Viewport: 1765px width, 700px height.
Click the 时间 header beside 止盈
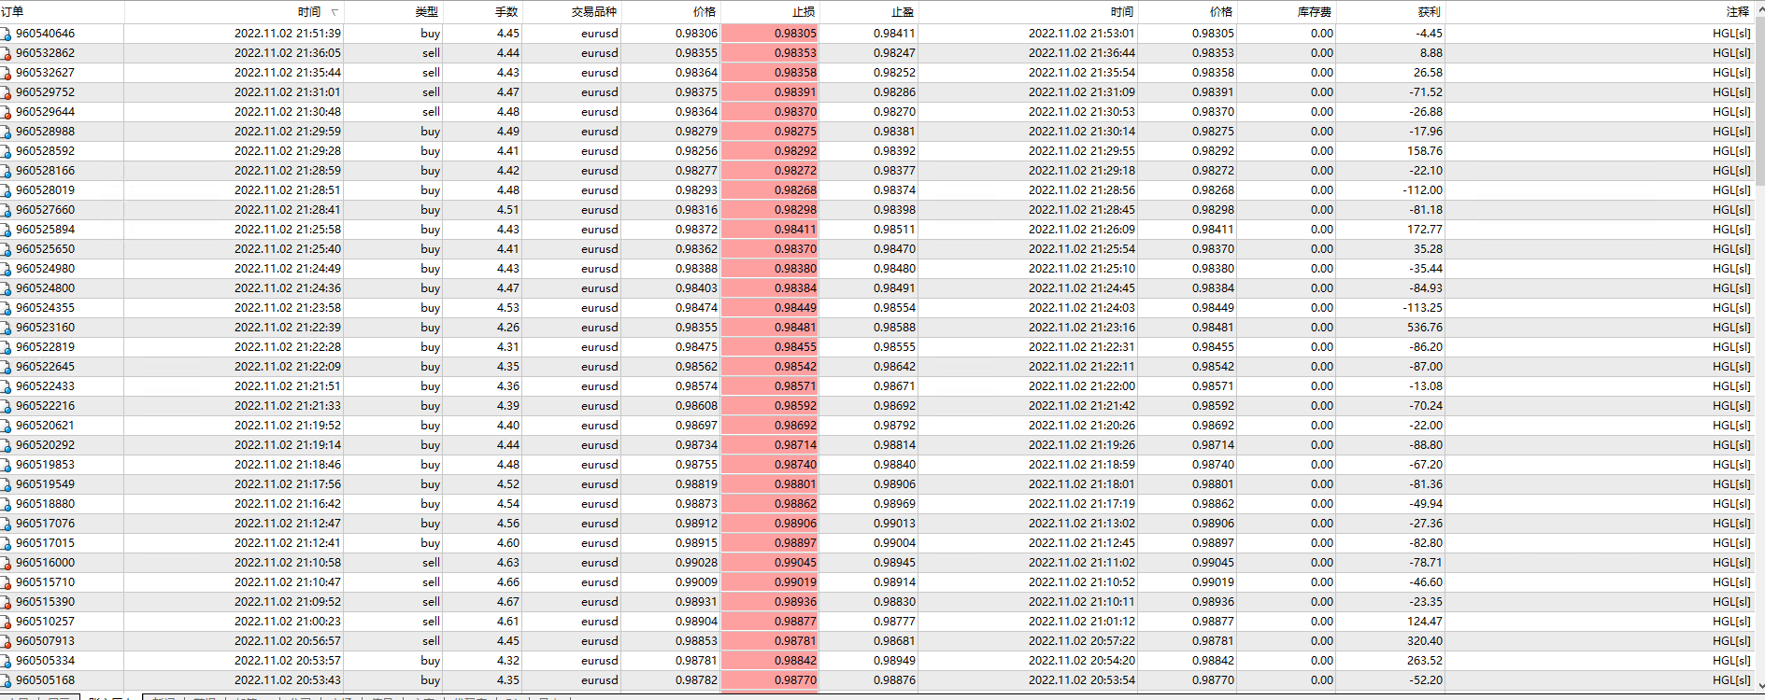pos(1029,12)
